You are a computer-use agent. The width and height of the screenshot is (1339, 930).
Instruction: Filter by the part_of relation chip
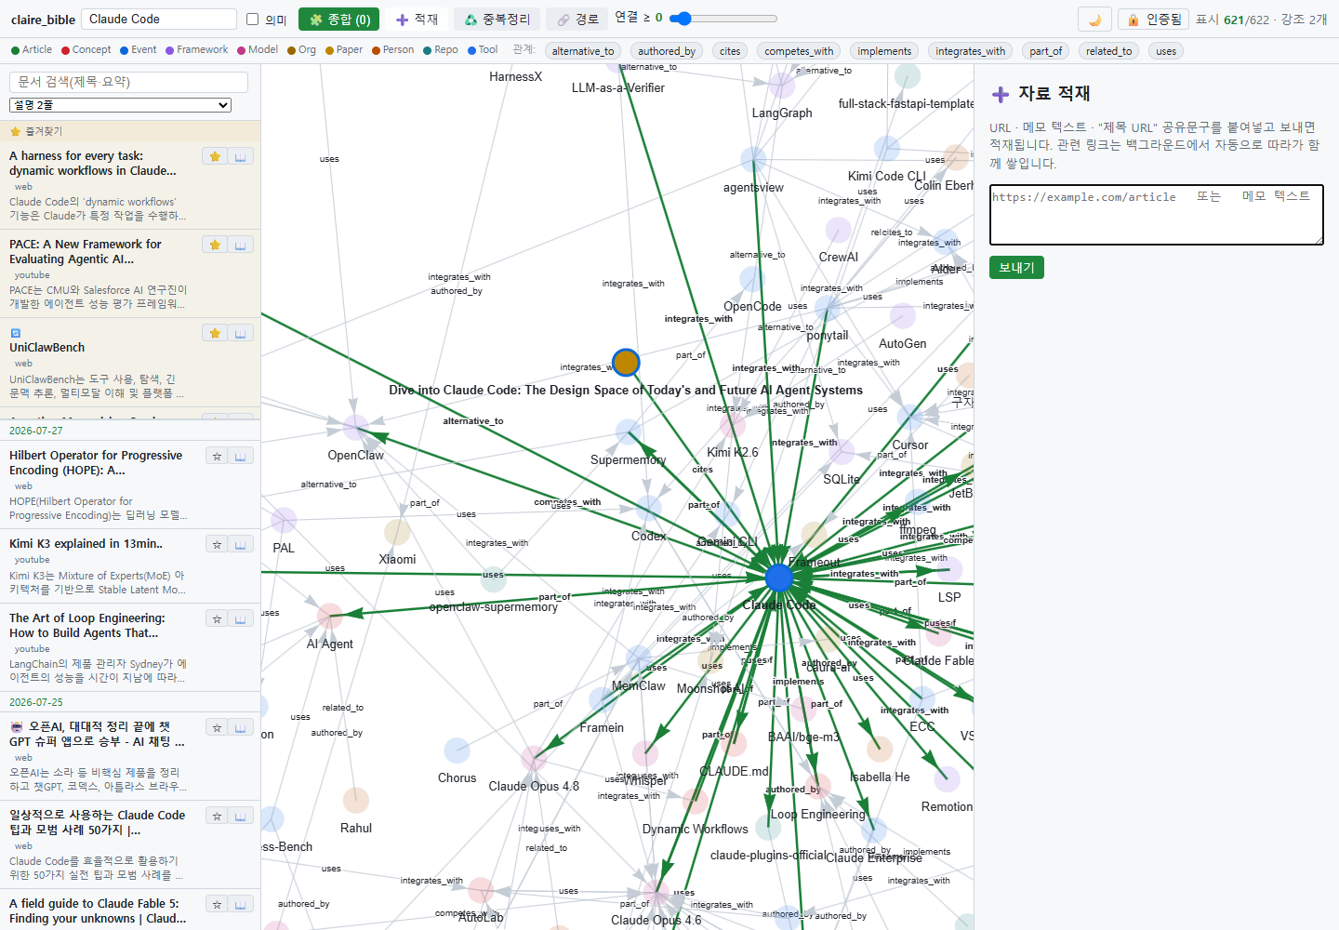[1045, 51]
